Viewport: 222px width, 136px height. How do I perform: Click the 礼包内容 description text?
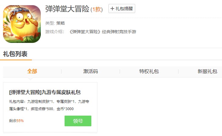[x=49, y=105]
